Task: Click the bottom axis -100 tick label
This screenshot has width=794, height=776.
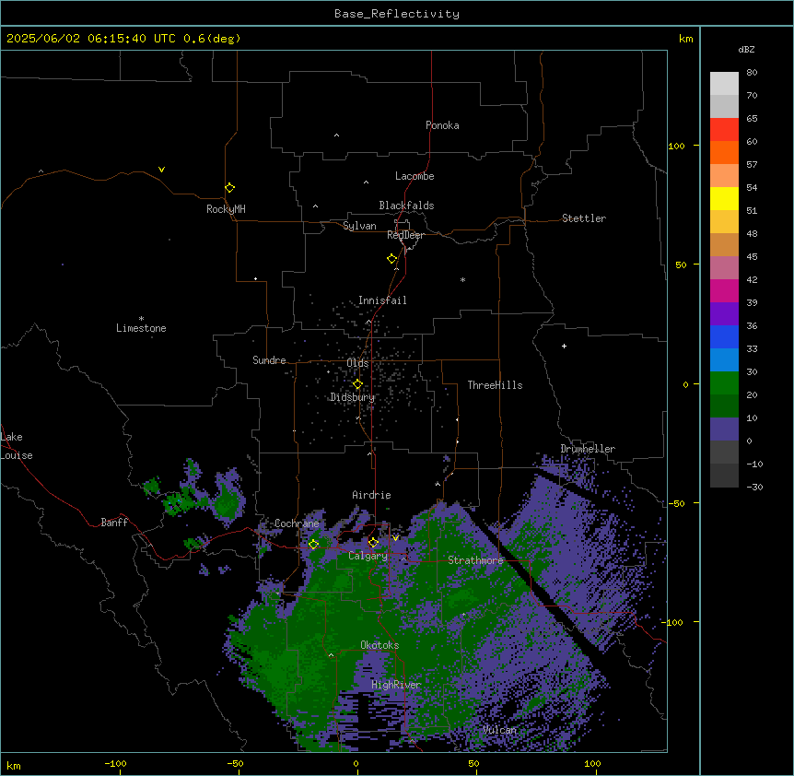Action: [x=115, y=764]
